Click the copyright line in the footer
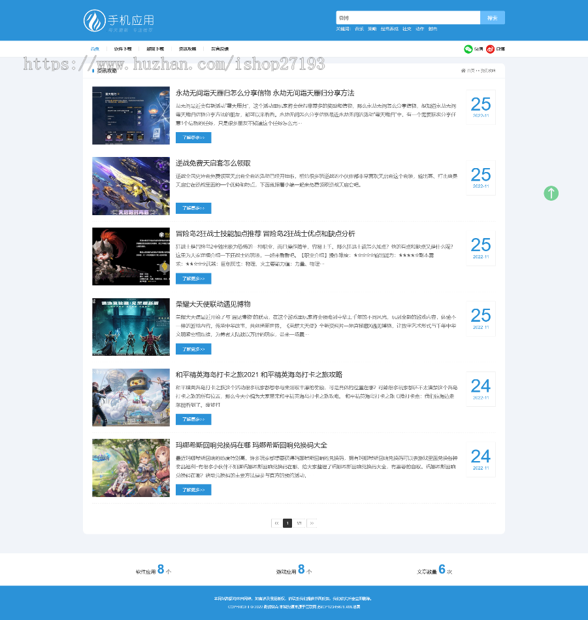Viewport: 588px width, 620px height. point(294,606)
